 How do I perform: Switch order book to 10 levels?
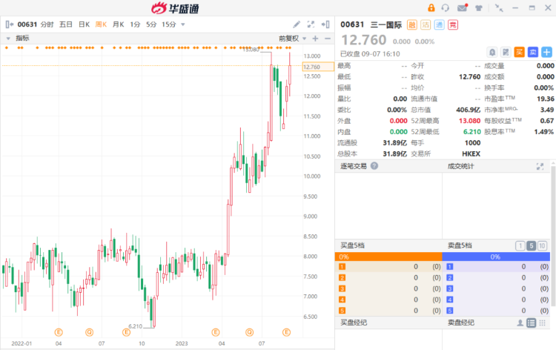[543, 245]
